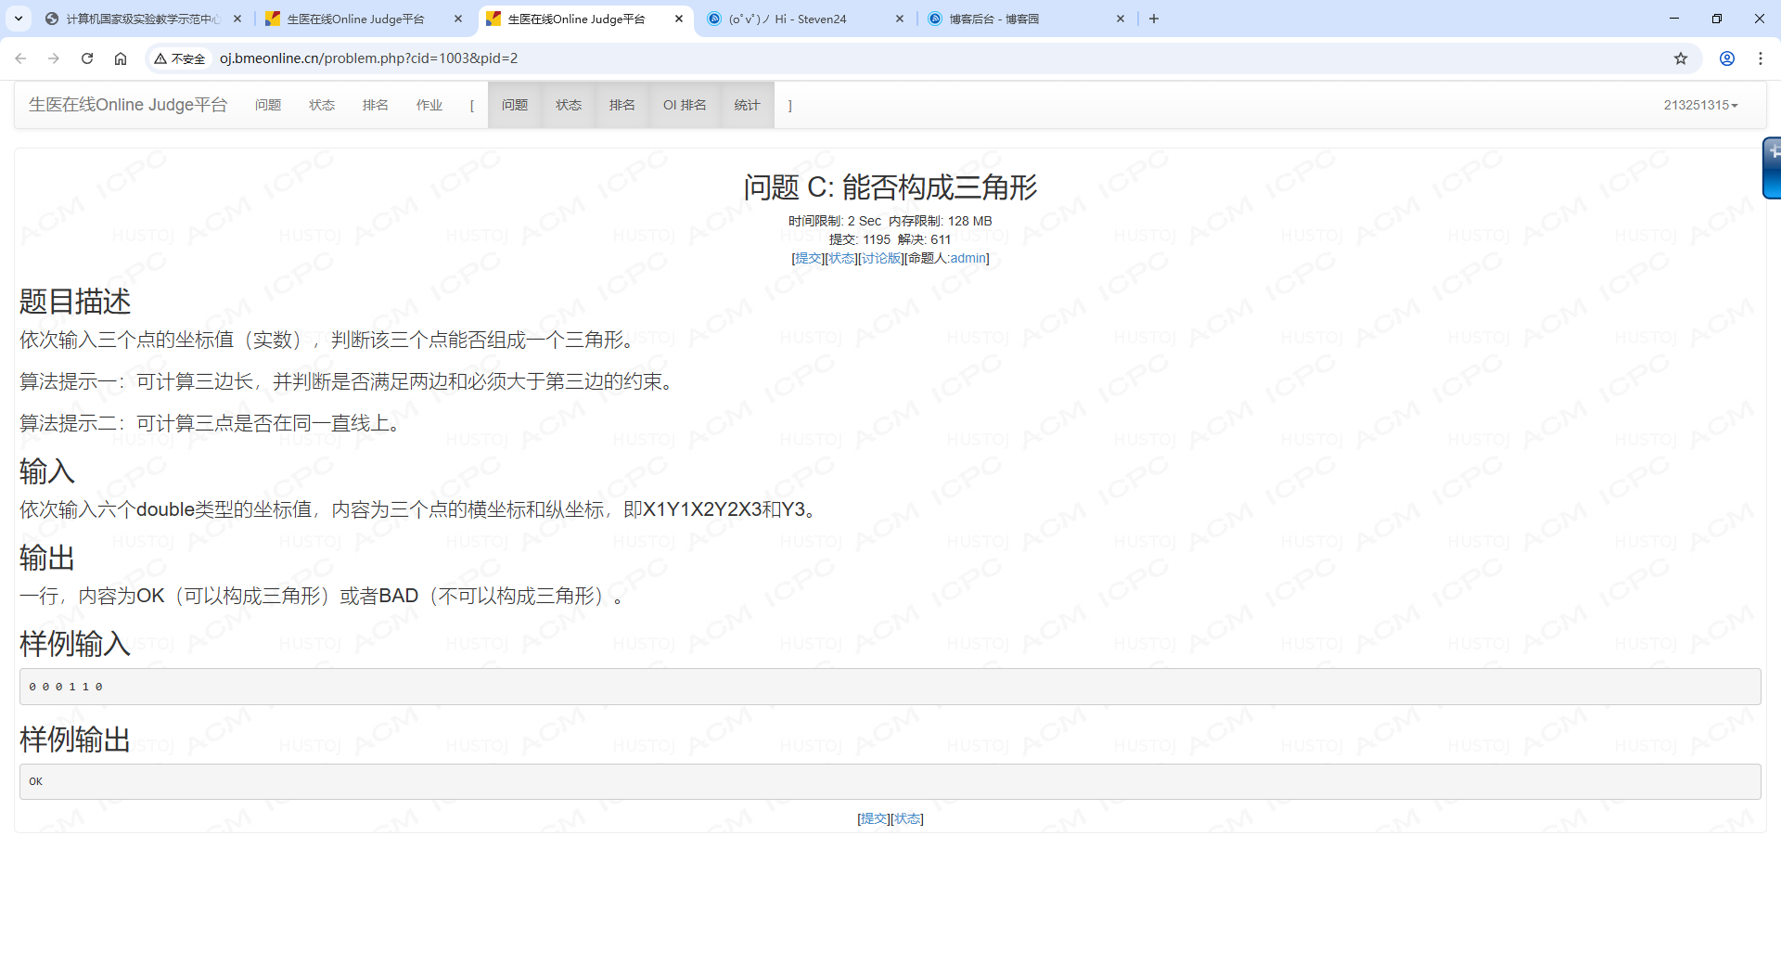This screenshot has height=965, width=1781.
Task: Select the contest 状态 tab
Action: 569,105
